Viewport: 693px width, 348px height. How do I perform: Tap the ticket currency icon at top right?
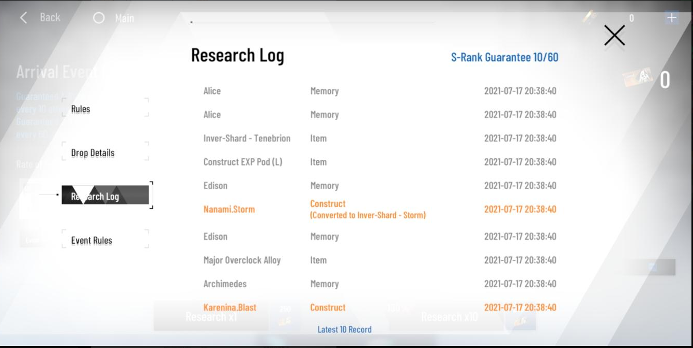pyautogui.click(x=590, y=18)
